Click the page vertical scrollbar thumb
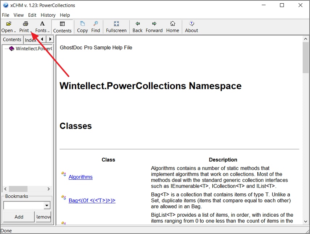Screen dimensions: 310x234 [x=305, y=58]
